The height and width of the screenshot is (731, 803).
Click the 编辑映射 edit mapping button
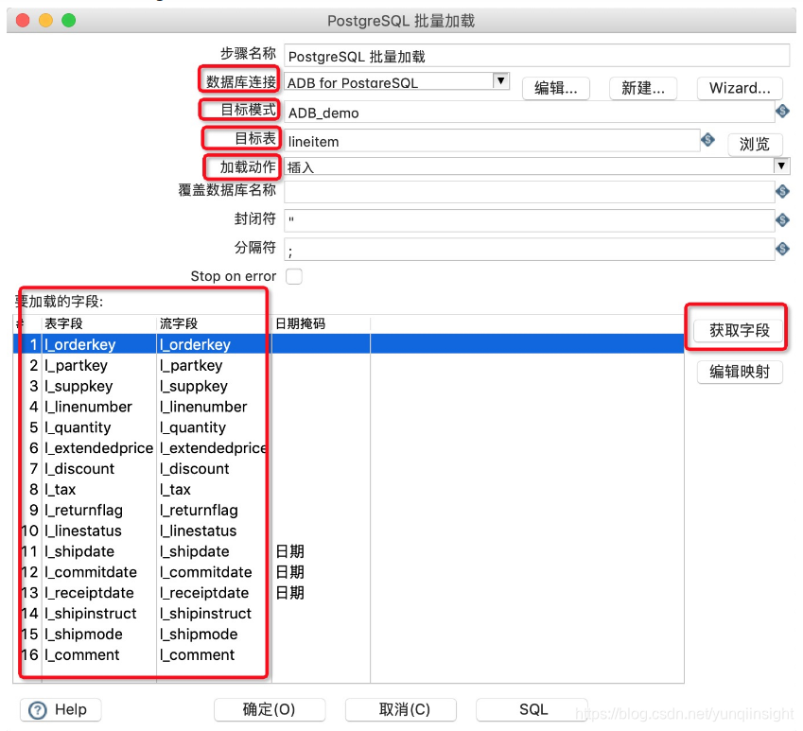click(x=740, y=372)
